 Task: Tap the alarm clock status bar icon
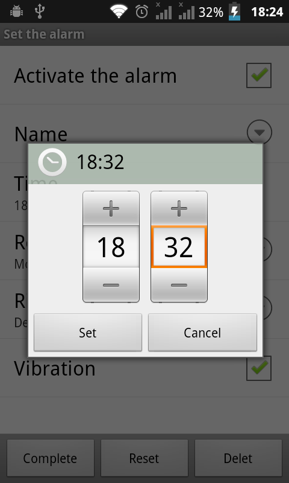pos(141,11)
